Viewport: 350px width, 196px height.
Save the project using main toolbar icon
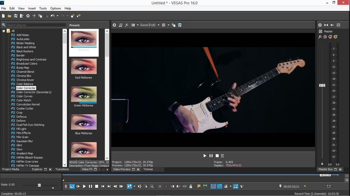[x=15, y=16]
